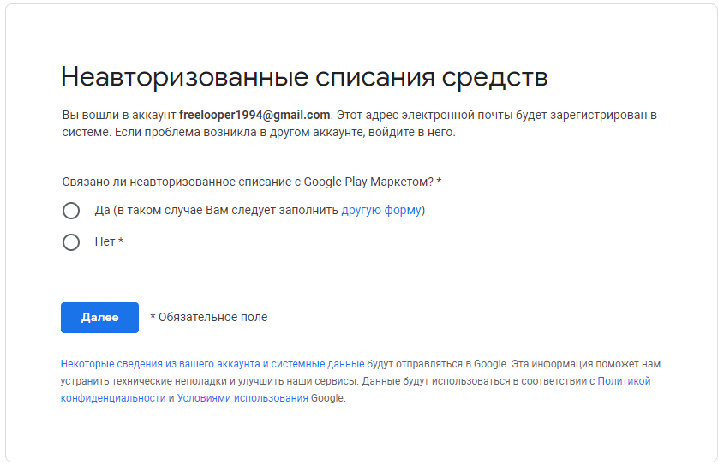The image size is (718, 465).
Task: Click the question about Google Play Маркетом
Action: click(x=252, y=182)
